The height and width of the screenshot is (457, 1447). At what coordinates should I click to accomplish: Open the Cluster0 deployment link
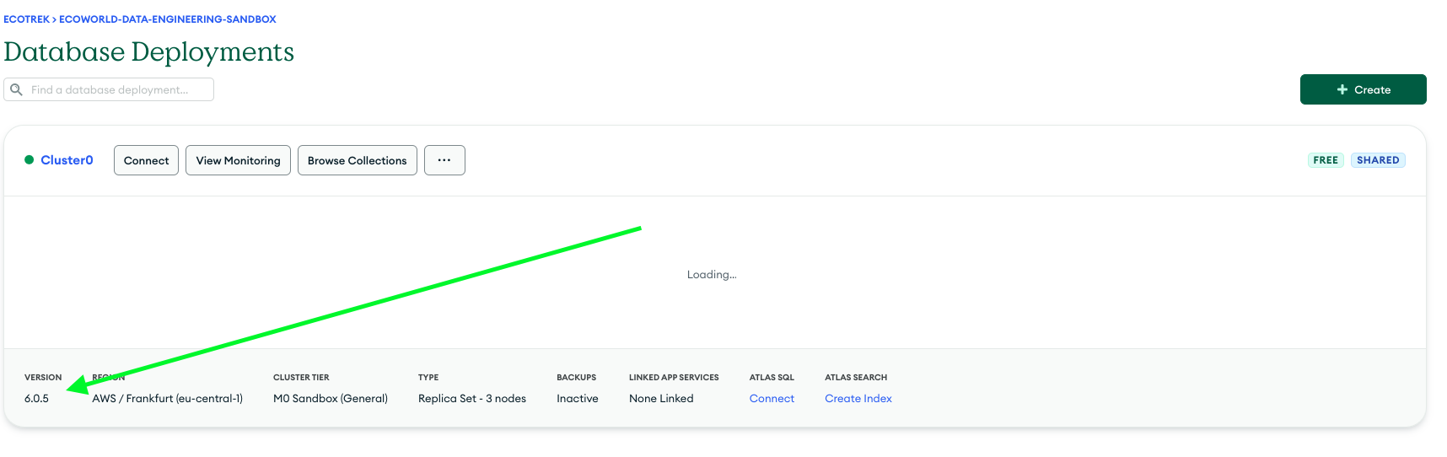coord(67,160)
